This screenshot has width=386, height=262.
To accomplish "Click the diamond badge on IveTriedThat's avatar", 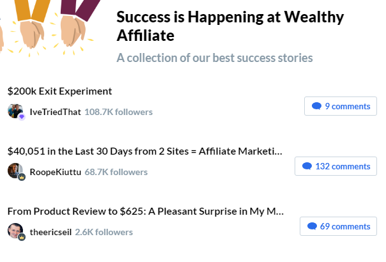I will 21,117.
